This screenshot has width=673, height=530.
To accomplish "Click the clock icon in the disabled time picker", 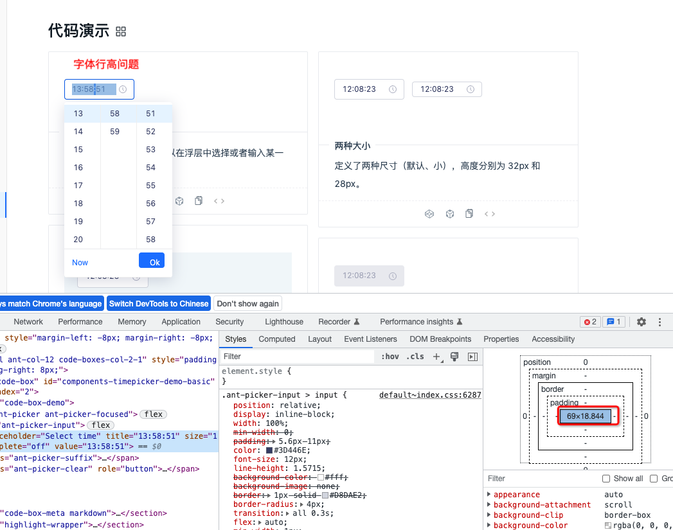I will tap(393, 276).
